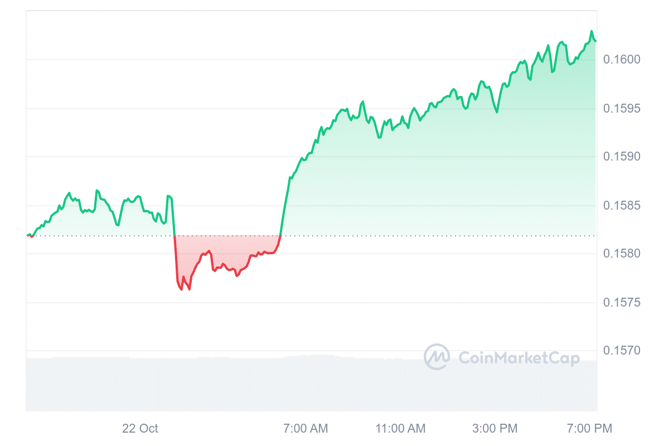Click the highest peak of the green line
669x446 pixels.
pos(592,31)
